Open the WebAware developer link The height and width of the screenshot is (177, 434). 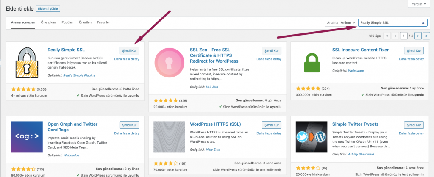(356, 71)
